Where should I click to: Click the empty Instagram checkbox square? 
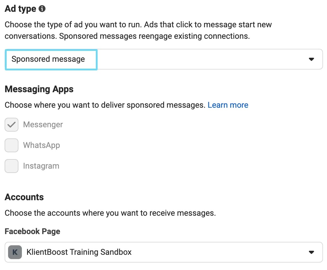[11, 166]
